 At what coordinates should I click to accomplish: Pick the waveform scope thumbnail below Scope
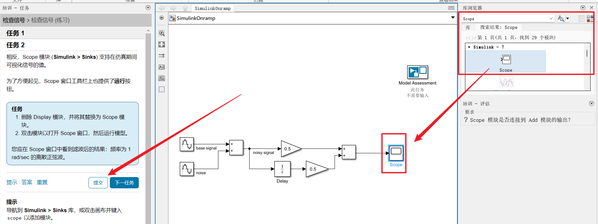(506, 81)
